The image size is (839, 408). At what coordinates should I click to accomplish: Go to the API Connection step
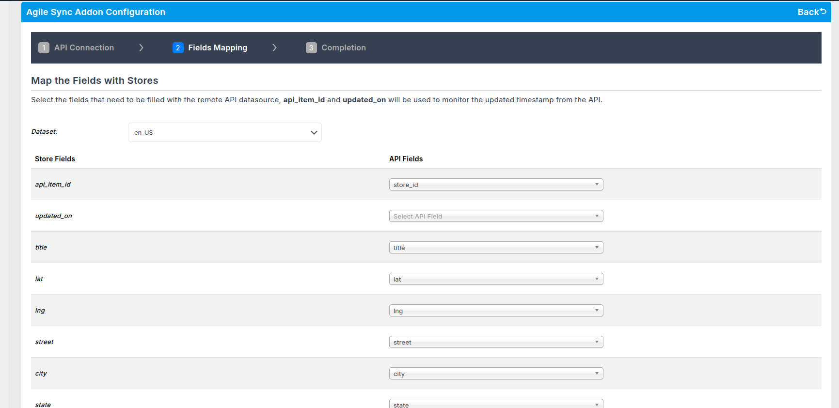(84, 47)
